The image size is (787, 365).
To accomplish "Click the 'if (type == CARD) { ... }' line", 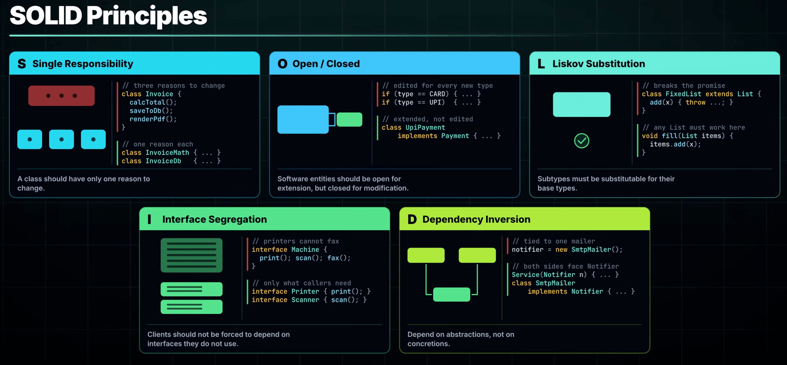I will (x=431, y=94).
